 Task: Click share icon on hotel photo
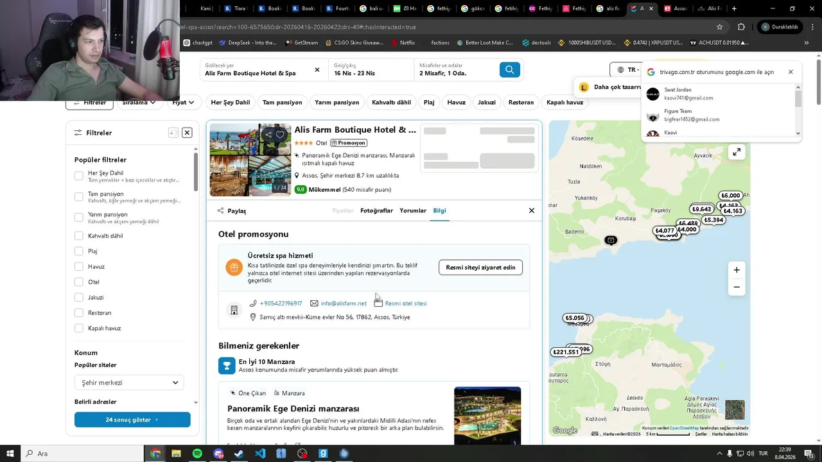click(x=267, y=135)
